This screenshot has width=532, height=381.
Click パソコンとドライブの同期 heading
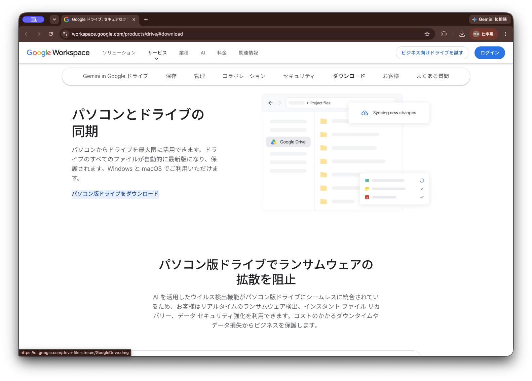(138, 123)
